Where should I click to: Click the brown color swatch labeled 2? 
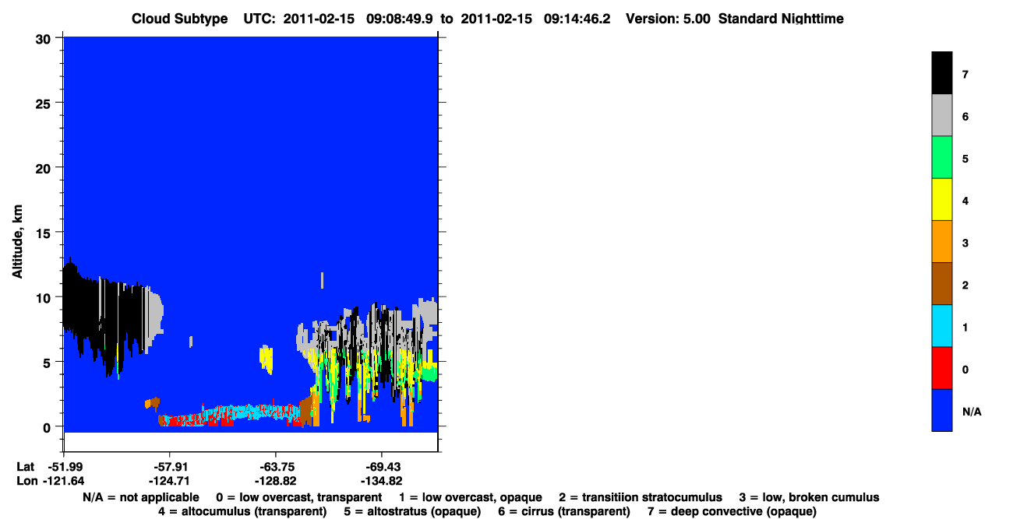pos(942,283)
